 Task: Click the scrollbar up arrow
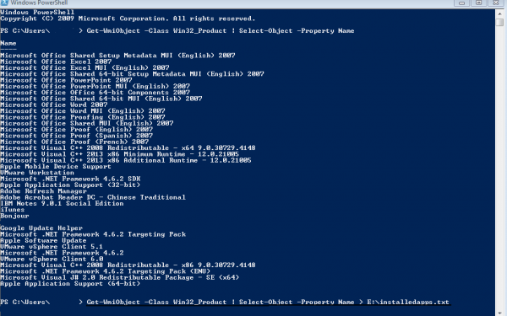[499, 13]
